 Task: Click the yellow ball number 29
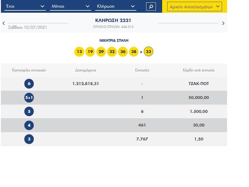tap(101, 52)
